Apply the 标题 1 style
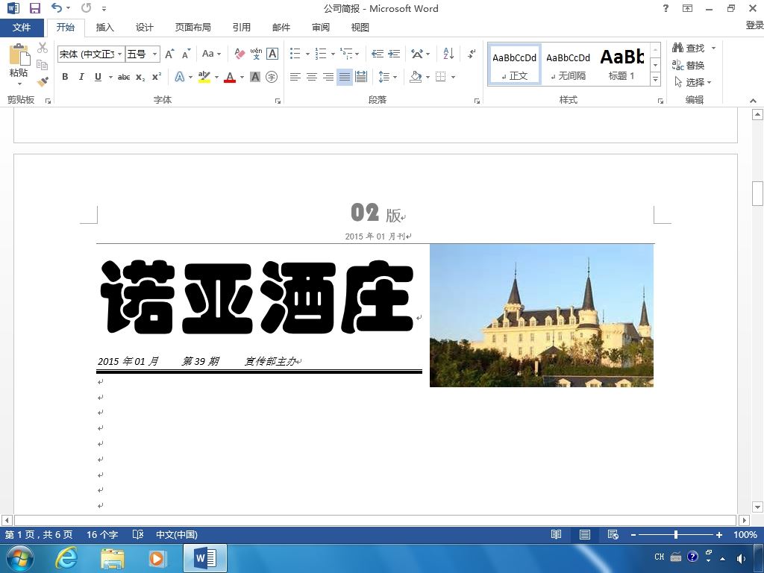This screenshot has width=764, height=573. 621,64
